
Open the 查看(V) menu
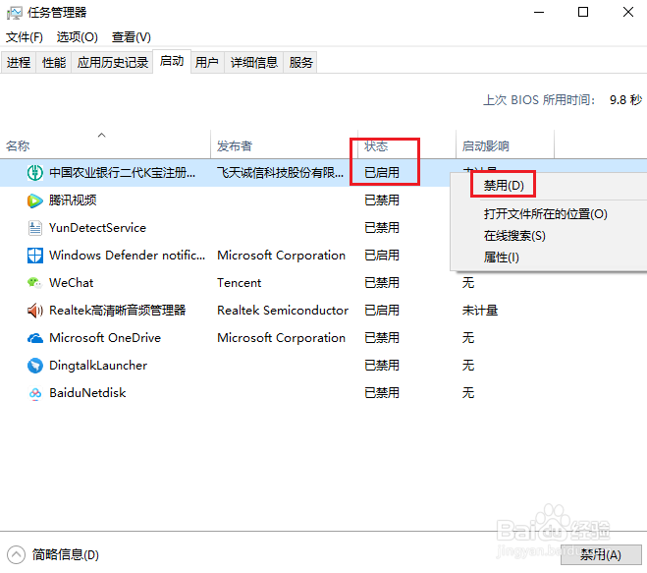point(132,37)
